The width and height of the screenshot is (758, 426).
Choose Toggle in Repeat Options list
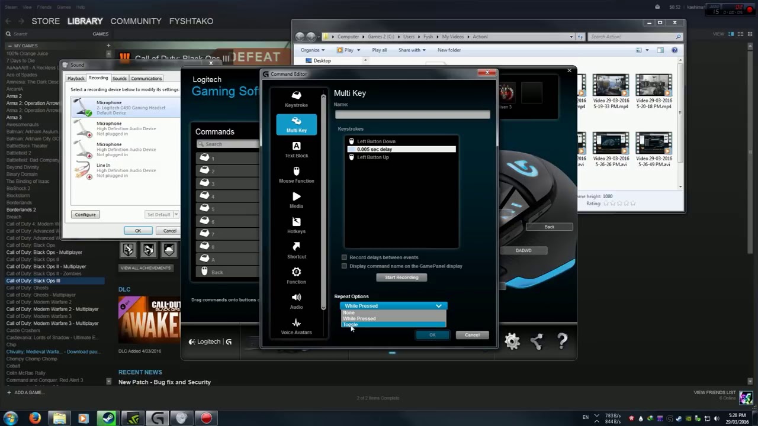click(393, 324)
